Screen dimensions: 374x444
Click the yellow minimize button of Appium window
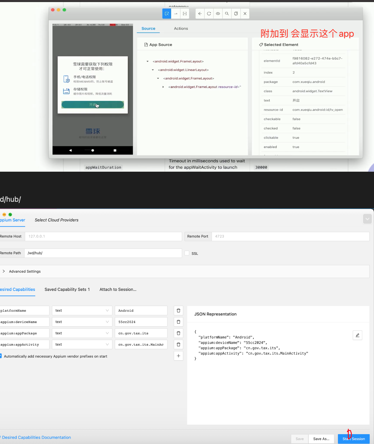point(4,215)
